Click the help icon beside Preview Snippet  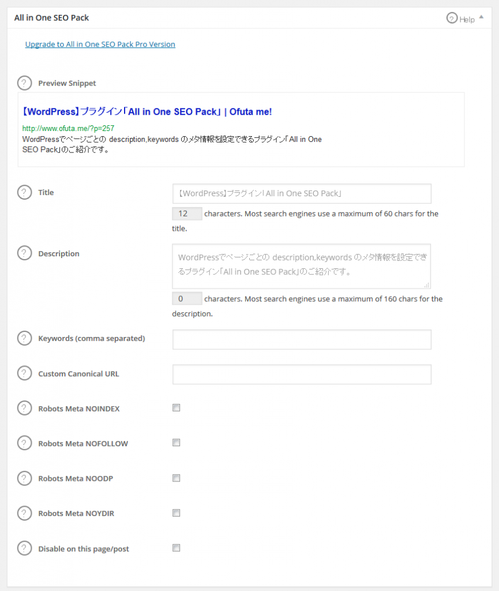(24, 83)
